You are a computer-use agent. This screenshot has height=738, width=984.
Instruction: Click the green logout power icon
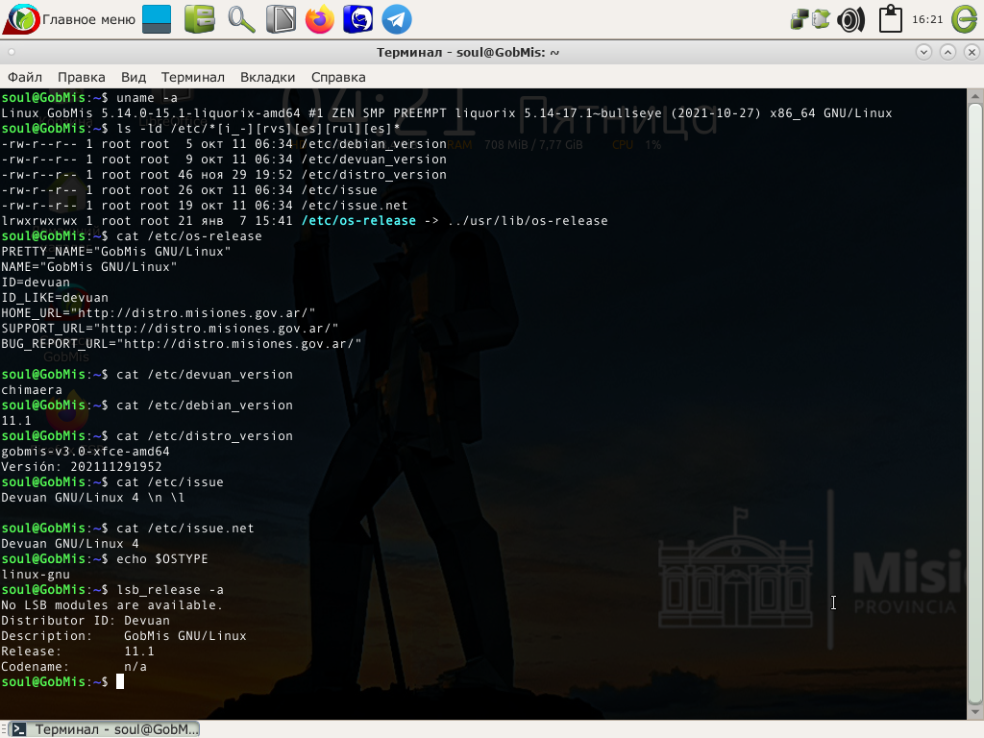click(x=965, y=19)
